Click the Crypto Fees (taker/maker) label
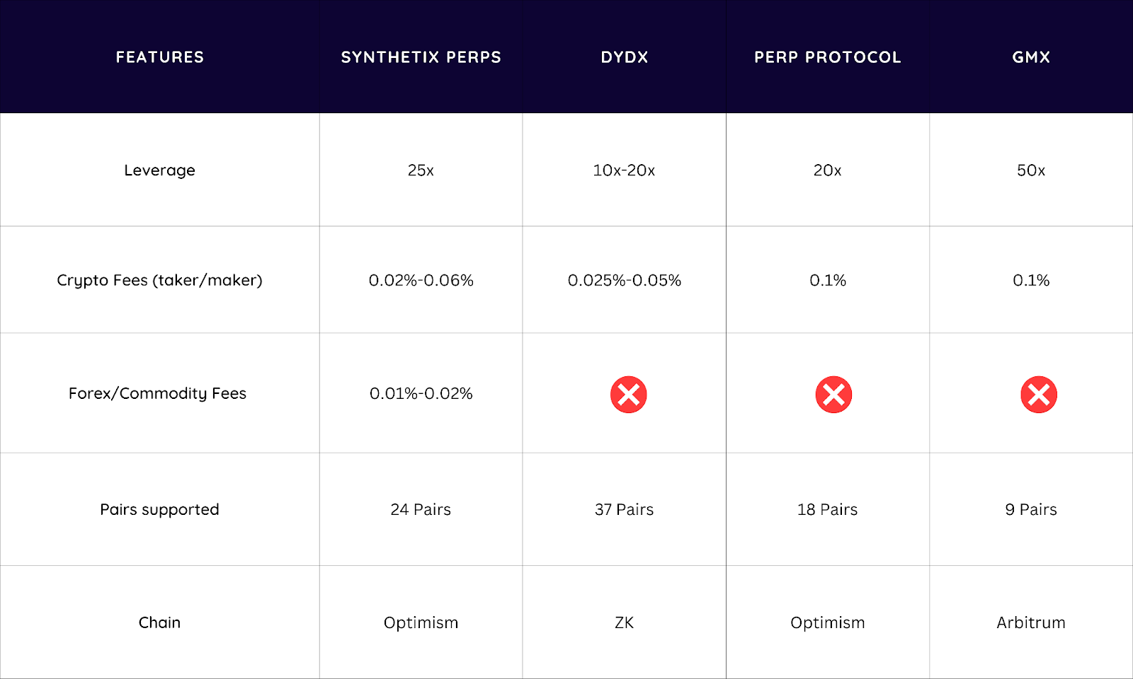Screen dimensions: 1133x679 pyautogui.click(x=159, y=281)
